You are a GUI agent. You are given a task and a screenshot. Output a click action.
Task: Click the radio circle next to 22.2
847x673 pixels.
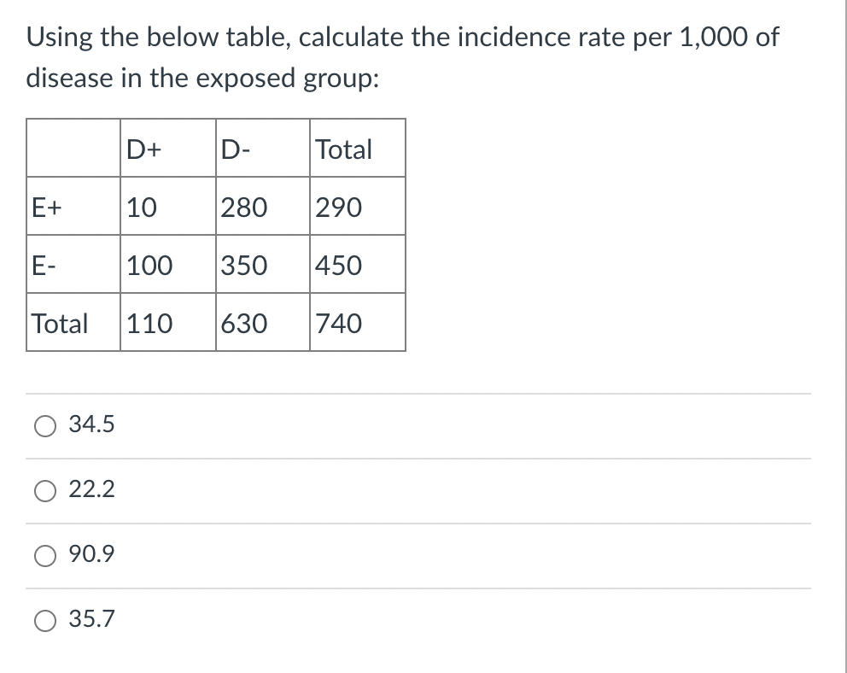pos(44,490)
